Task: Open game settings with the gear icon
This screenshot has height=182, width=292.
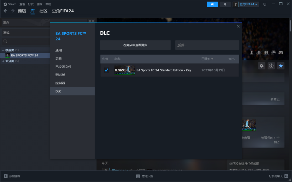Action: 262,66
